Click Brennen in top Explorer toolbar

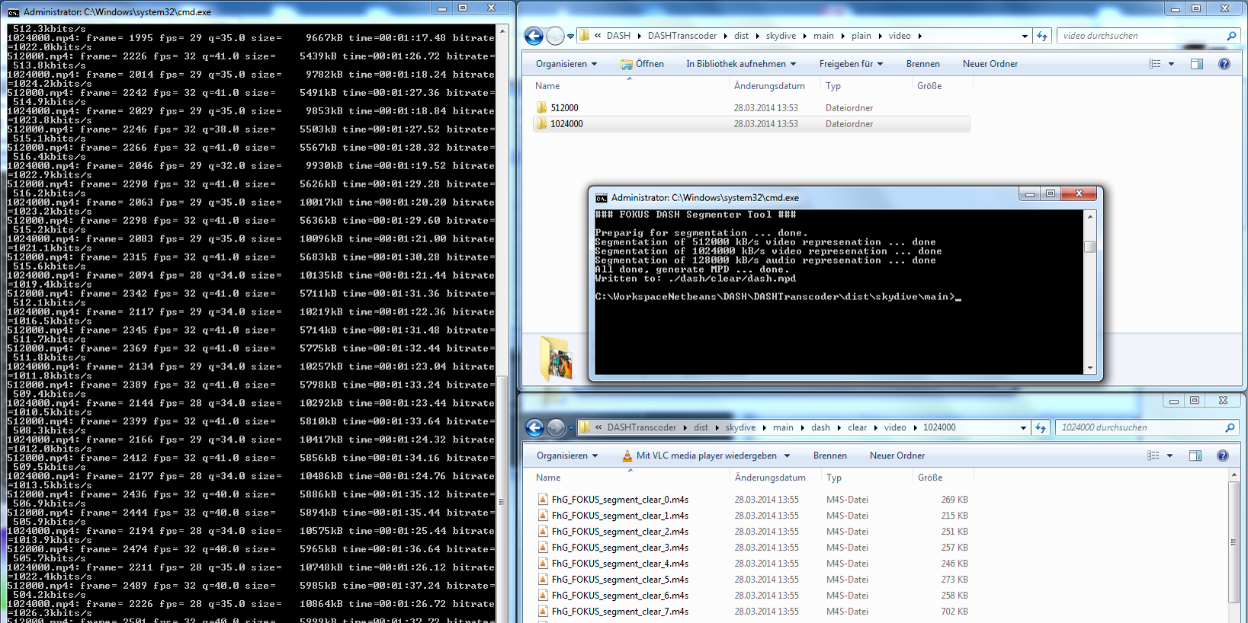pos(922,64)
